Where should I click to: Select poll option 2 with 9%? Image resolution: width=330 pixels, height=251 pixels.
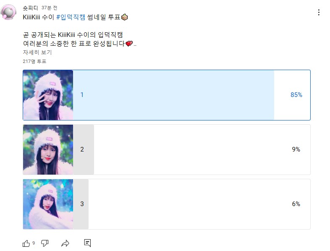[x=167, y=149]
